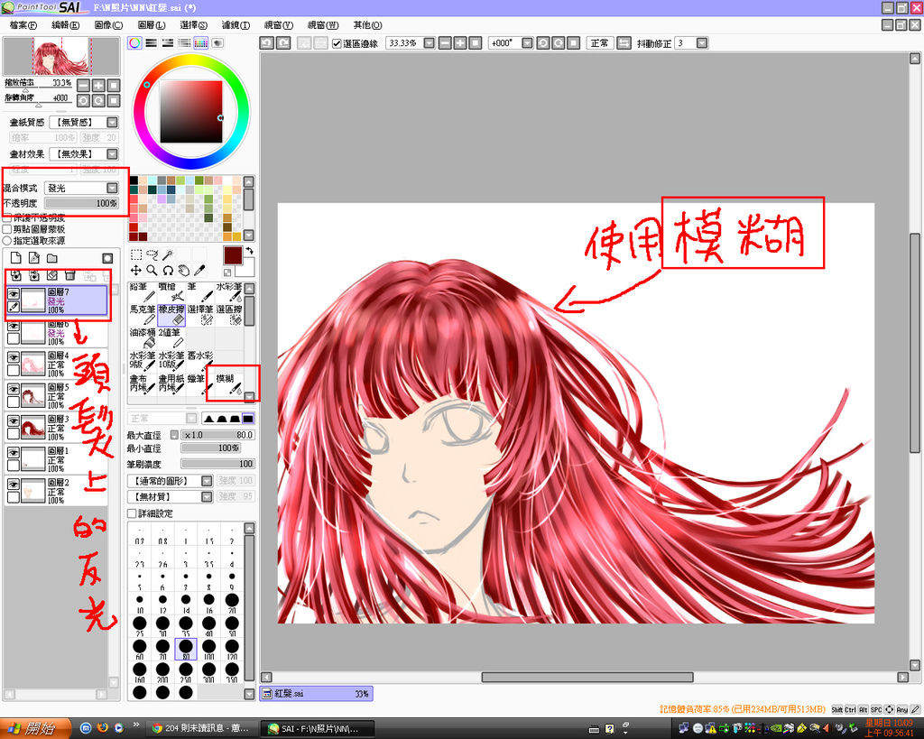Click the dark red foreground color swatch
The image size is (924, 739).
point(233,255)
